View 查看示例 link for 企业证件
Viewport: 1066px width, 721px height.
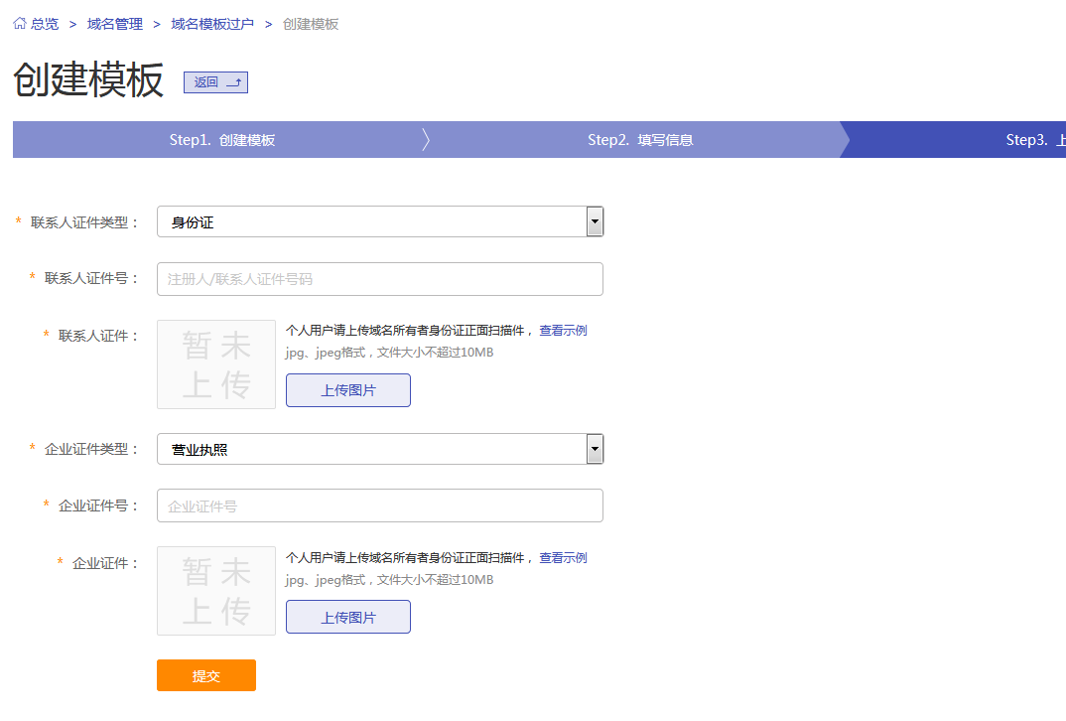pyautogui.click(x=563, y=558)
